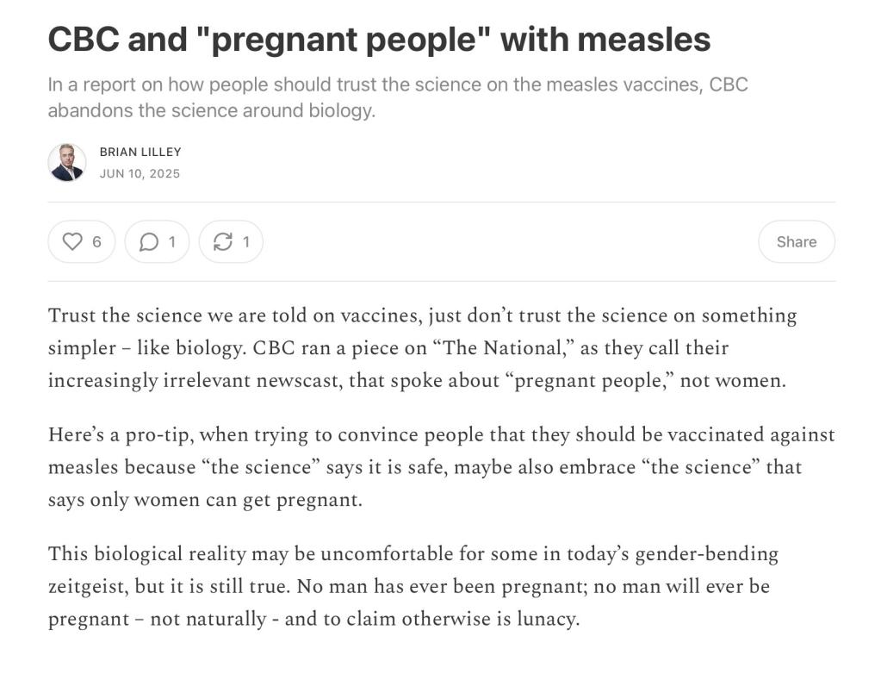The image size is (881, 674).
Task: Click the paragraph starting "Trust the science"
Action: click(422, 348)
